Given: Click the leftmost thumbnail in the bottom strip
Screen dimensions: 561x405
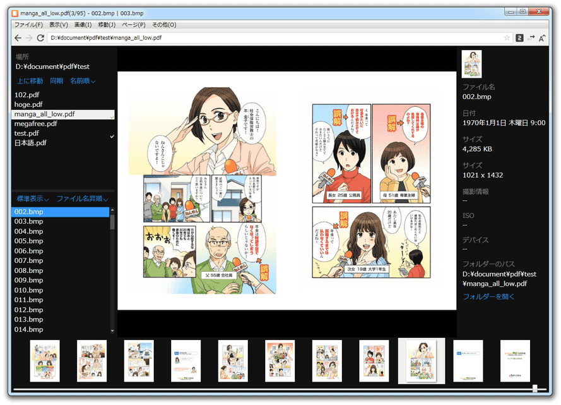Looking at the screenshot, I should 45,361.
